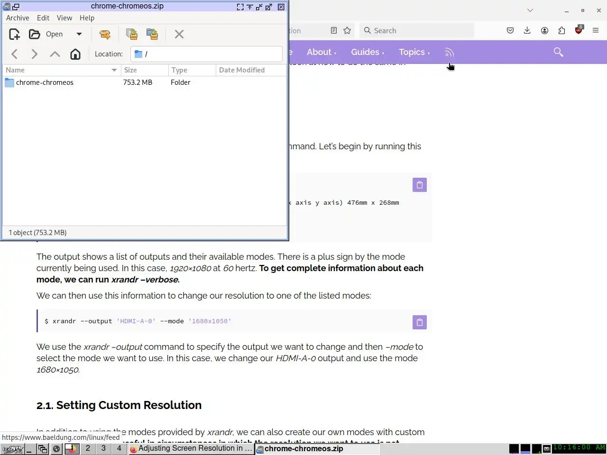Click the Baeldung site search magnifier icon

pyautogui.click(x=558, y=52)
